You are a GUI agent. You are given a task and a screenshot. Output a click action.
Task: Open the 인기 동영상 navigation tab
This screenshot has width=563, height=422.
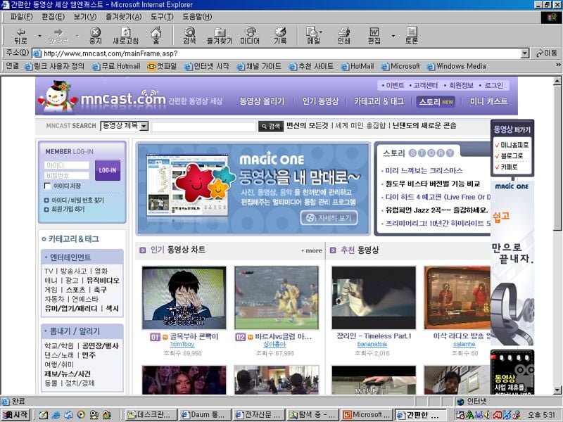320,101
